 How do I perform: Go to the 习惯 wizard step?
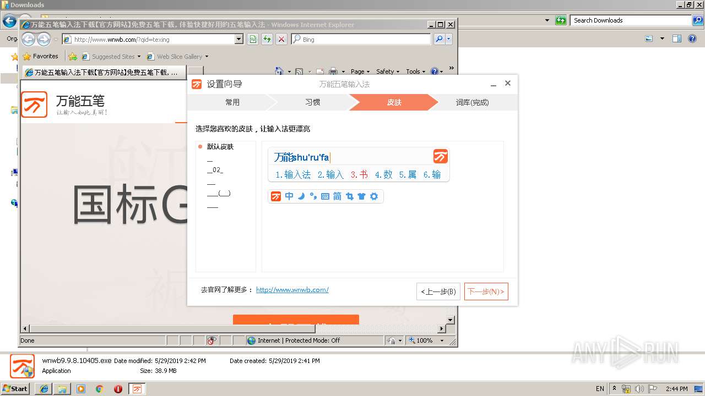(313, 102)
